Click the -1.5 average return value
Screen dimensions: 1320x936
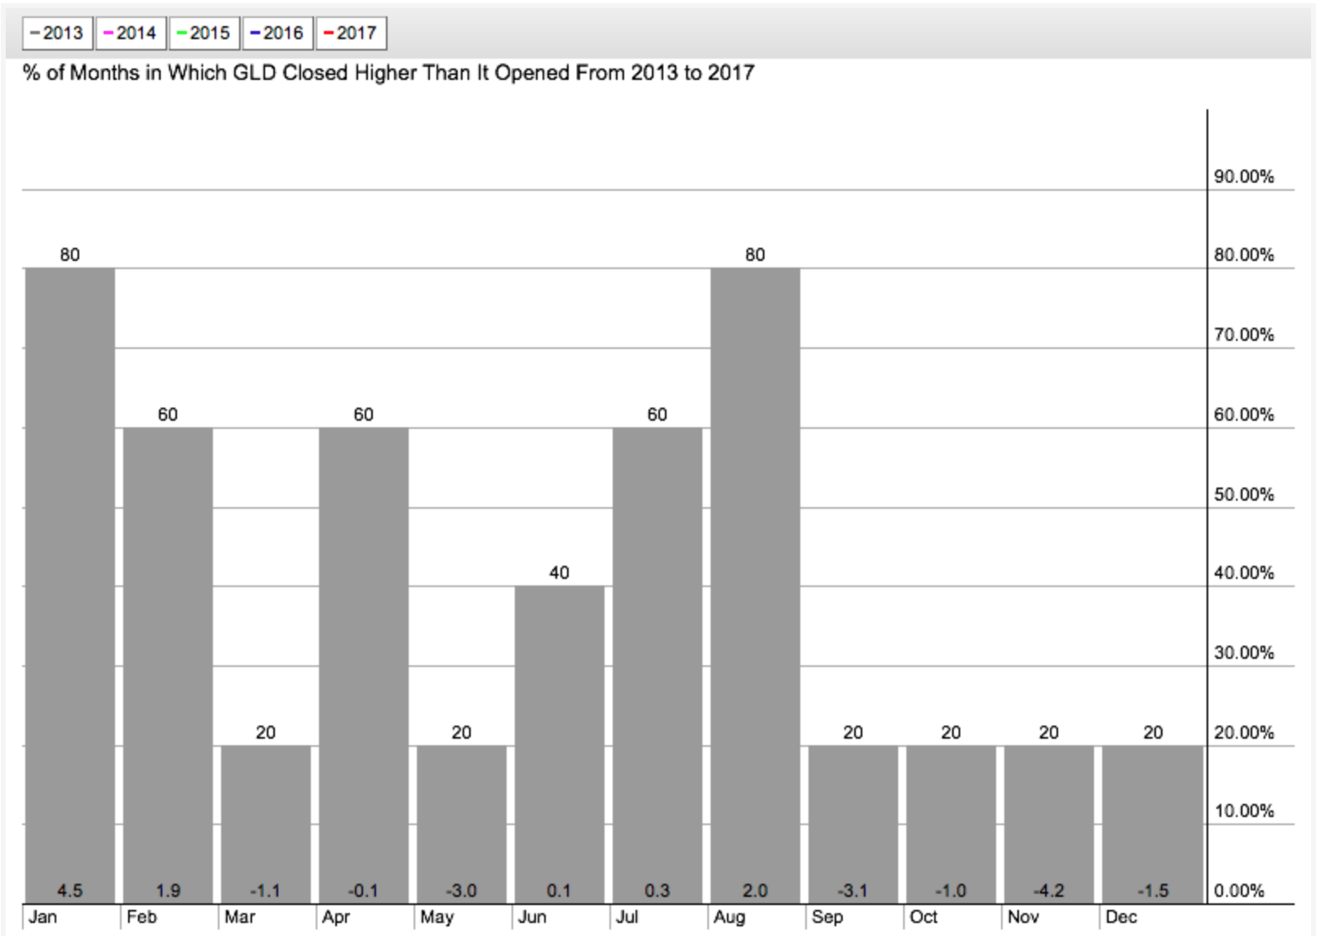pos(1153,891)
